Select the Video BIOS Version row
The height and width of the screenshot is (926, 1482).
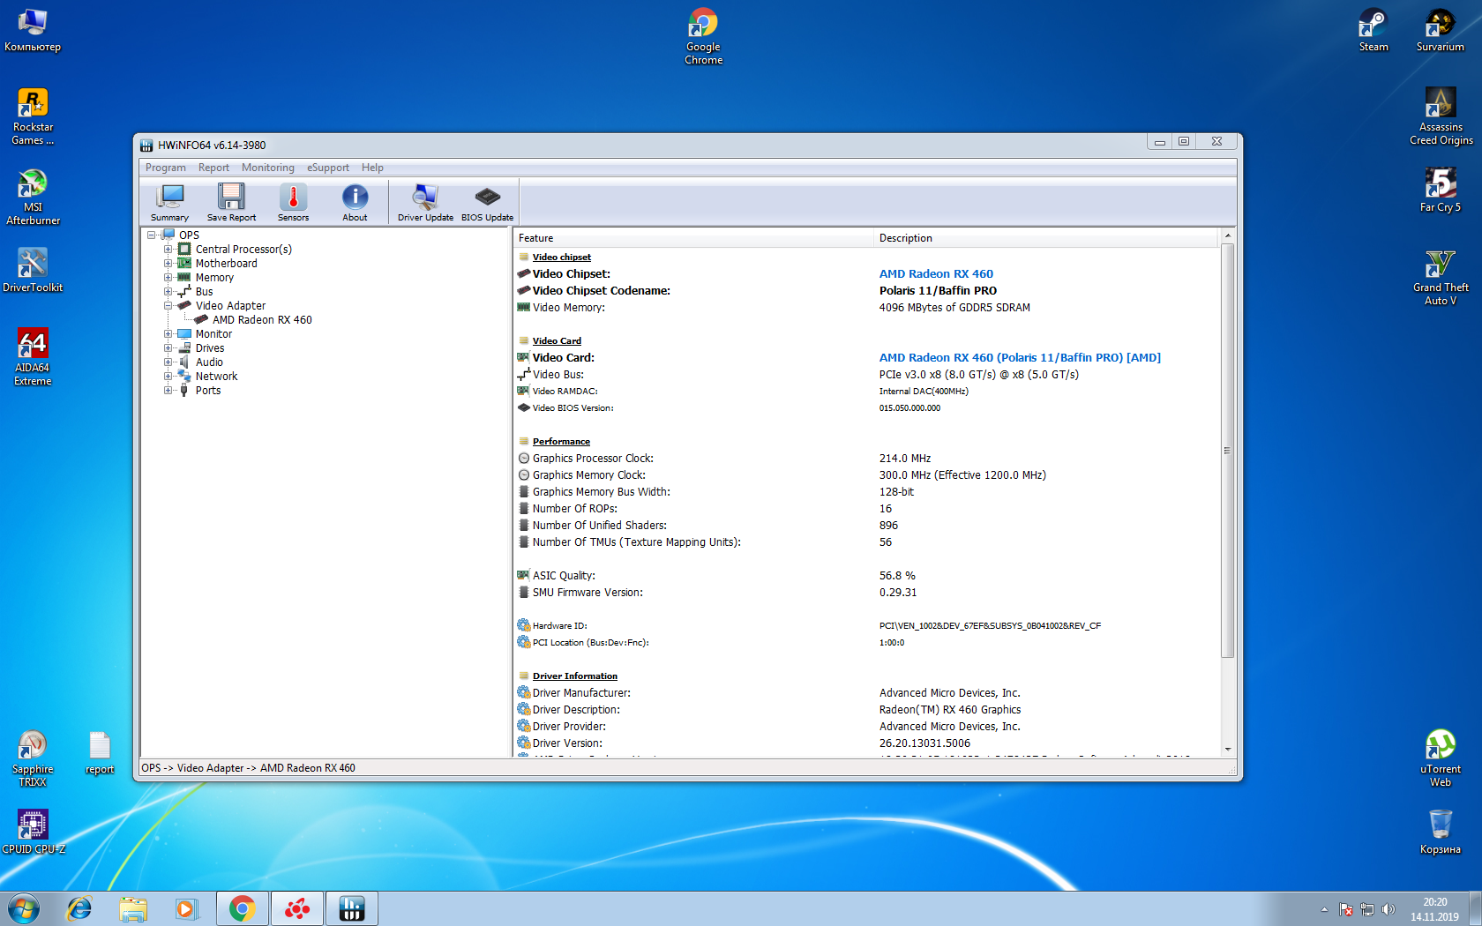coord(866,408)
